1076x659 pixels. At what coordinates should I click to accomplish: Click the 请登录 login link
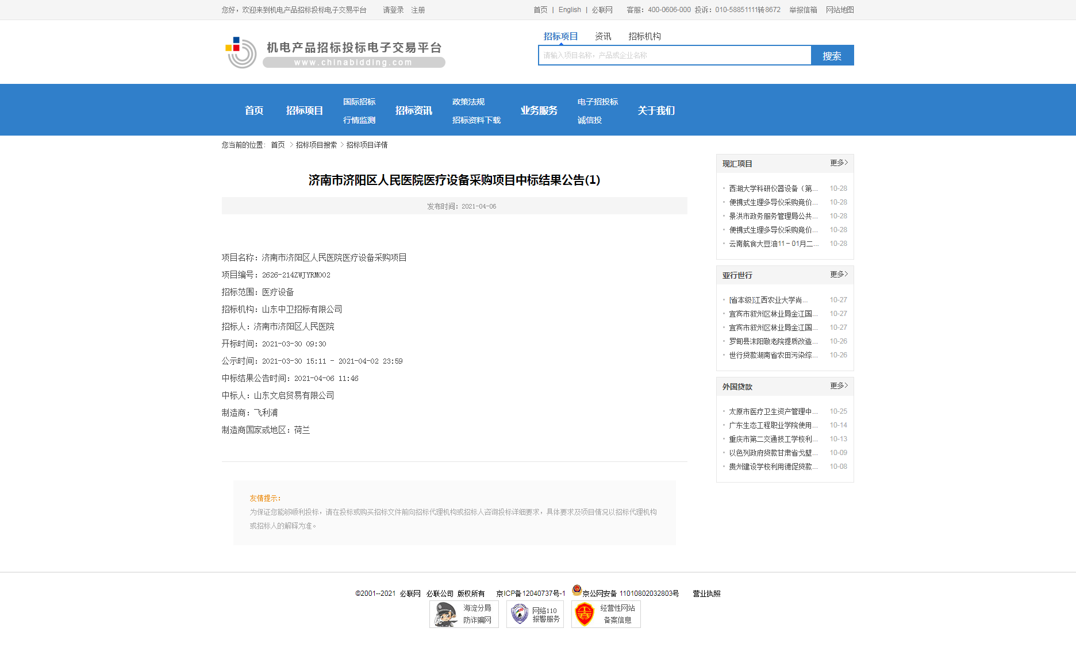[x=393, y=10]
